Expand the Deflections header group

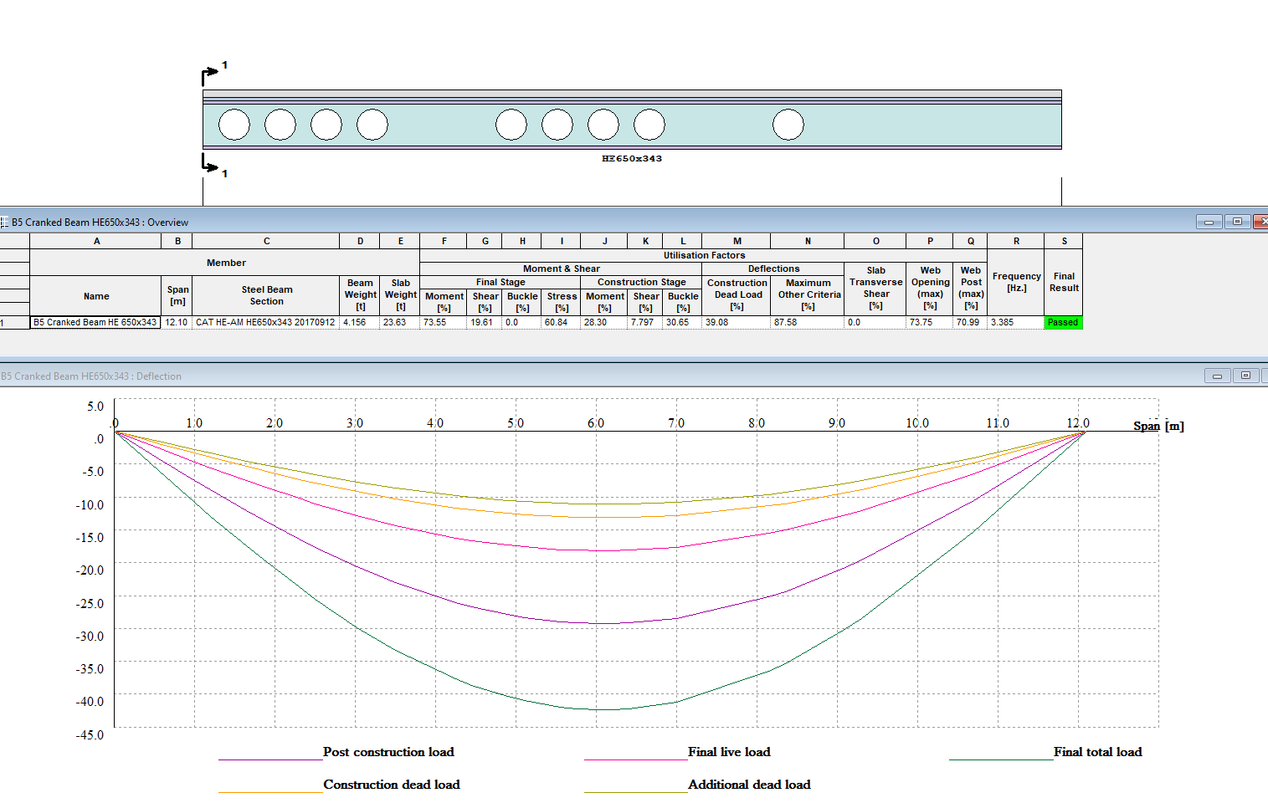pyautogui.click(x=773, y=268)
